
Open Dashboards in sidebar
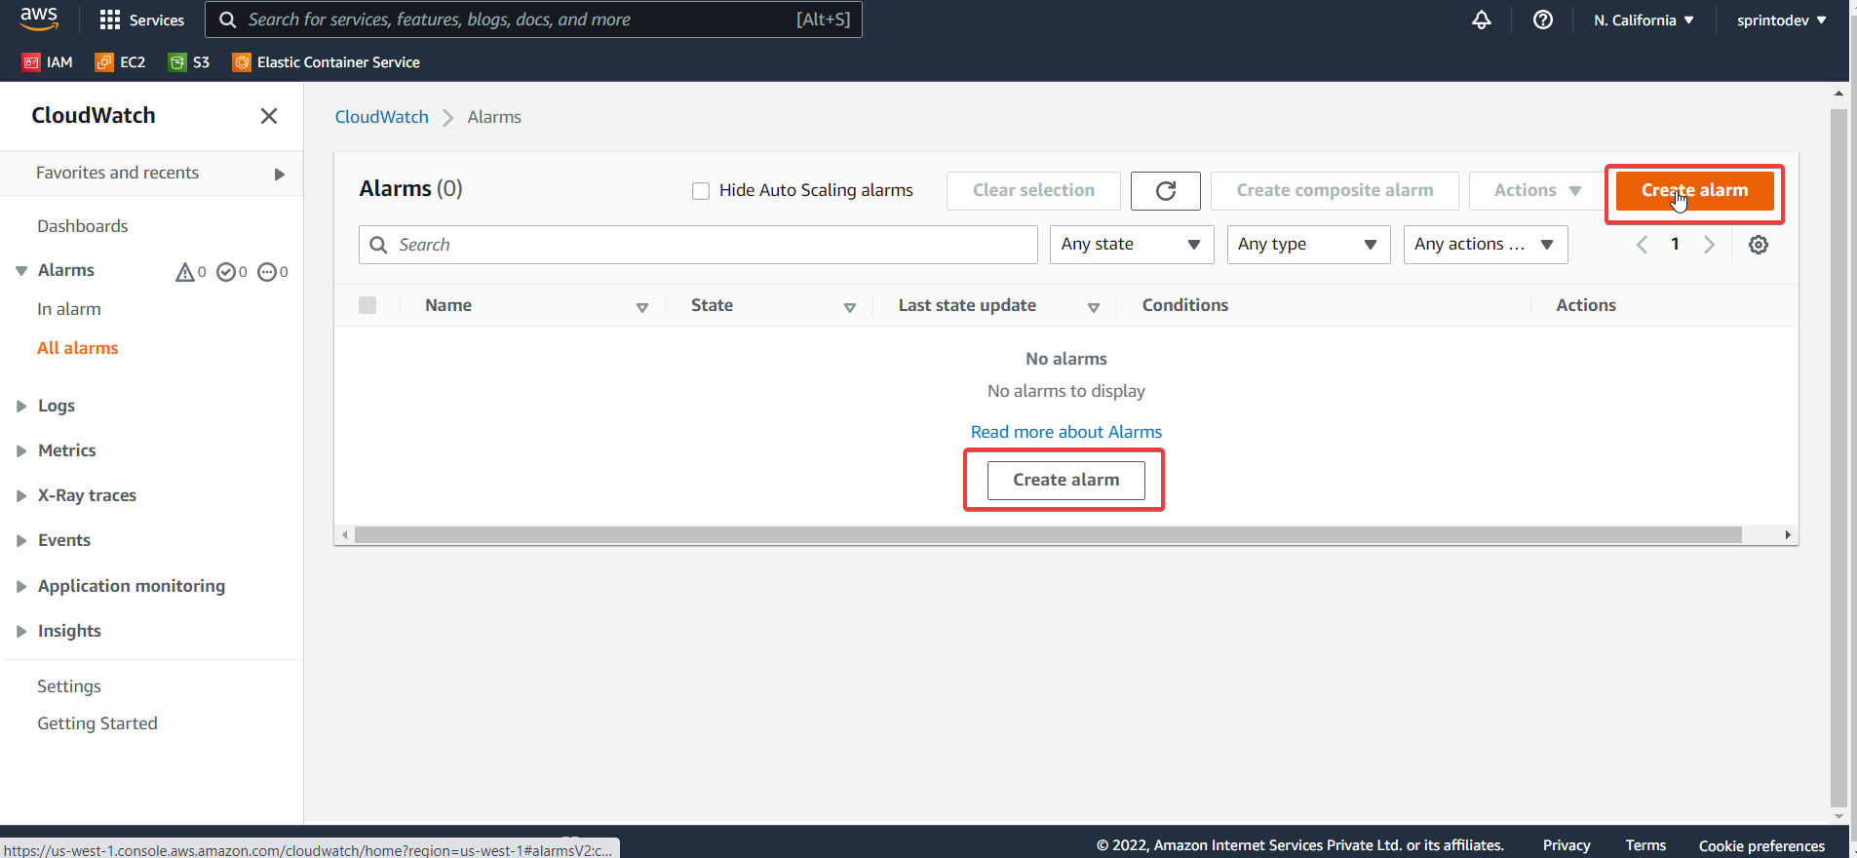coord(83,226)
